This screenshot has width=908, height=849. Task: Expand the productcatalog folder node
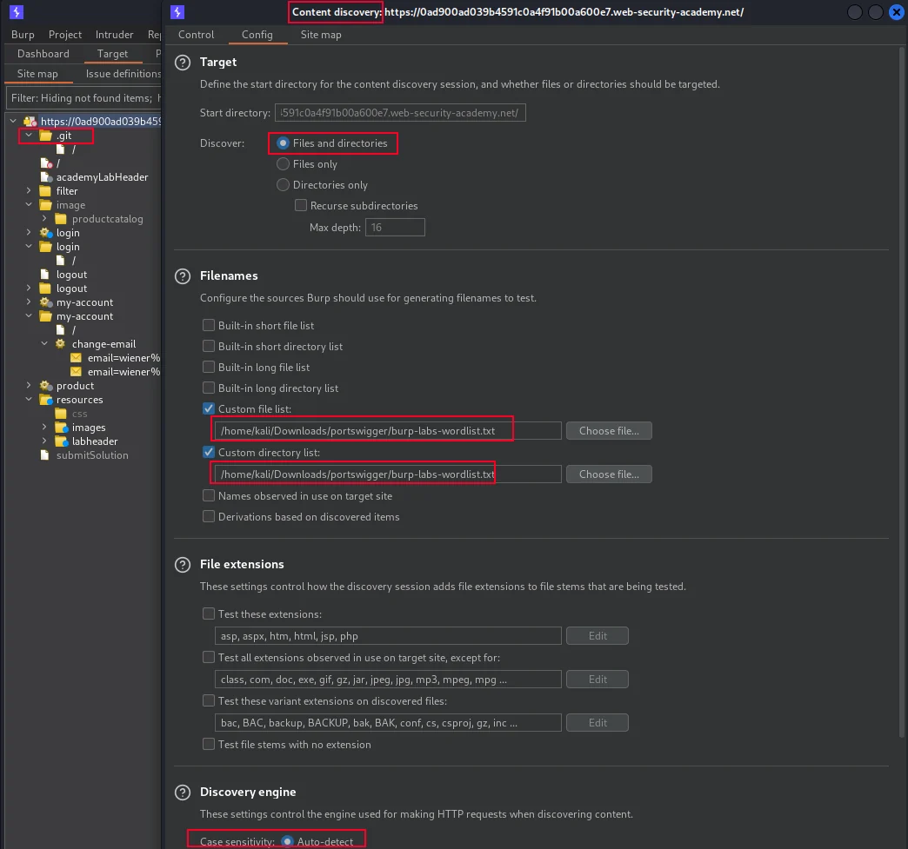point(44,218)
